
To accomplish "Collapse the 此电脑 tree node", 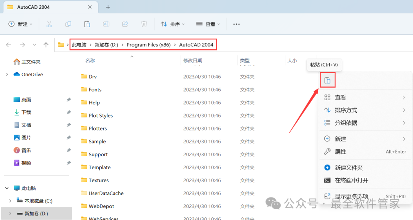I will [x=7, y=188].
